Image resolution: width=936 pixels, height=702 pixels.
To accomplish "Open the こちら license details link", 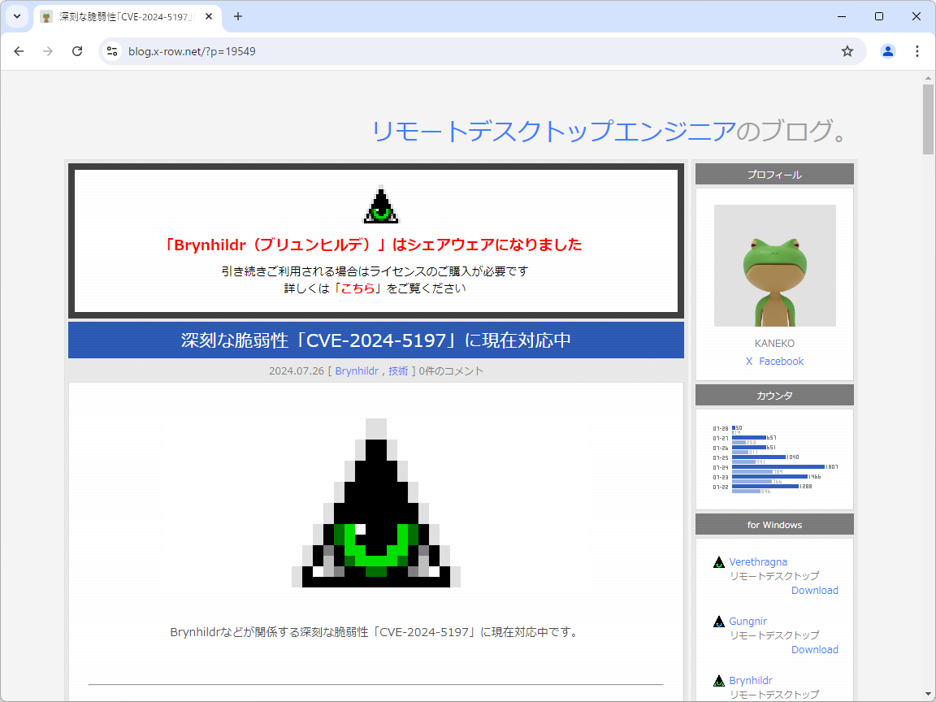I will [x=357, y=288].
